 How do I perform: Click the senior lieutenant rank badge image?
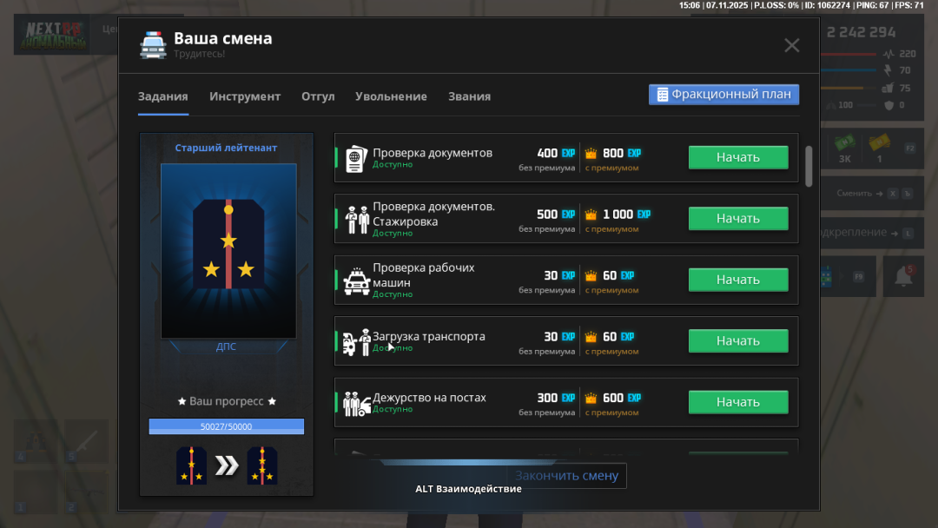(228, 251)
